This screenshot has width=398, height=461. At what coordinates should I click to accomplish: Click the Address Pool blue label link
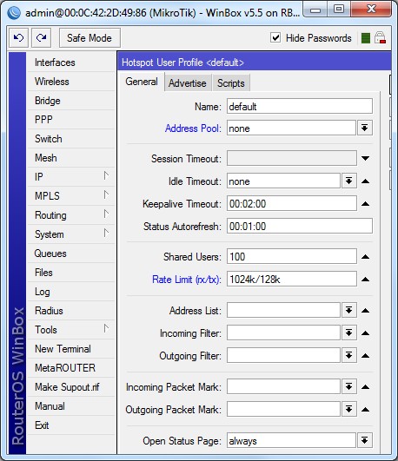193,128
